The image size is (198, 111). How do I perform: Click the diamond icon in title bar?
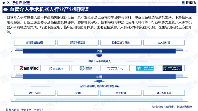(x=6, y=10)
